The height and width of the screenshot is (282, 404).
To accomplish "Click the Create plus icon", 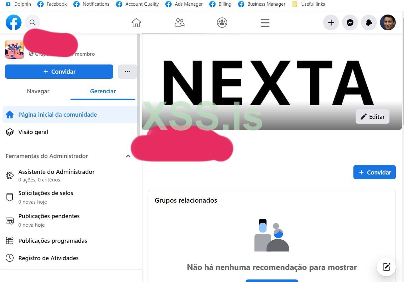I will click(331, 22).
